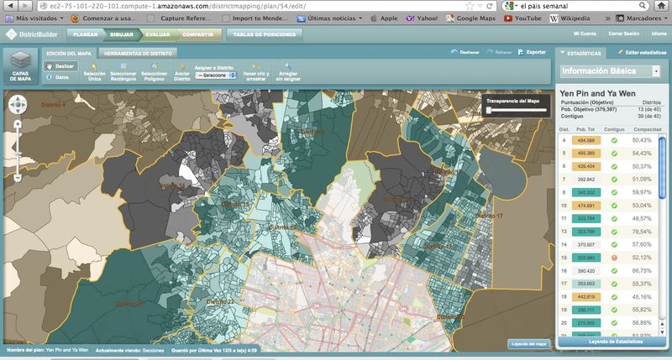This screenshot has height=360, width=672.
Task: Select the Deslizar pan tool
Action: 61,65
